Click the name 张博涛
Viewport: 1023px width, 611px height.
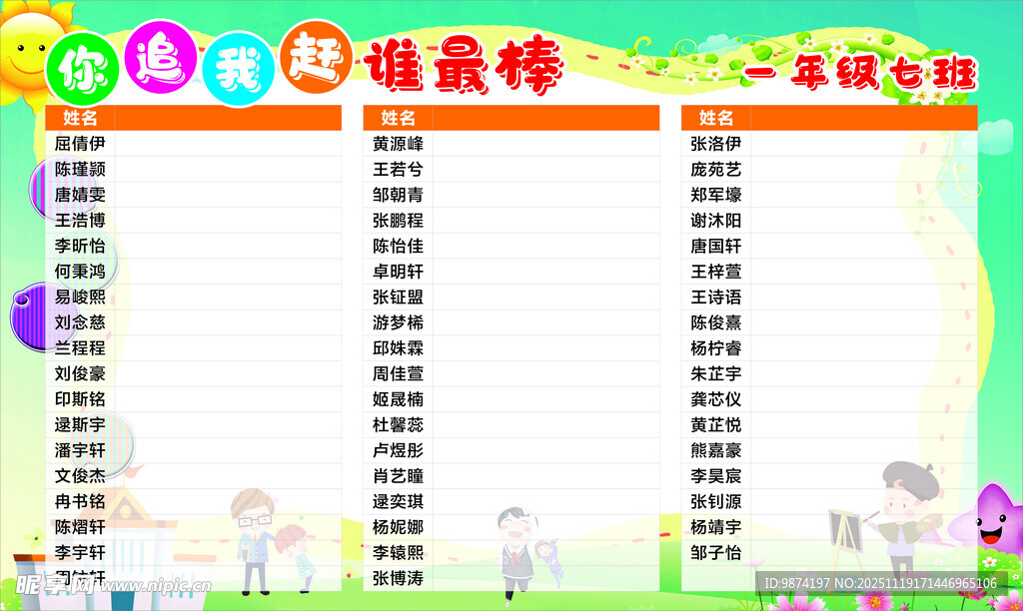pyautogui.click(x=398, y=578)
